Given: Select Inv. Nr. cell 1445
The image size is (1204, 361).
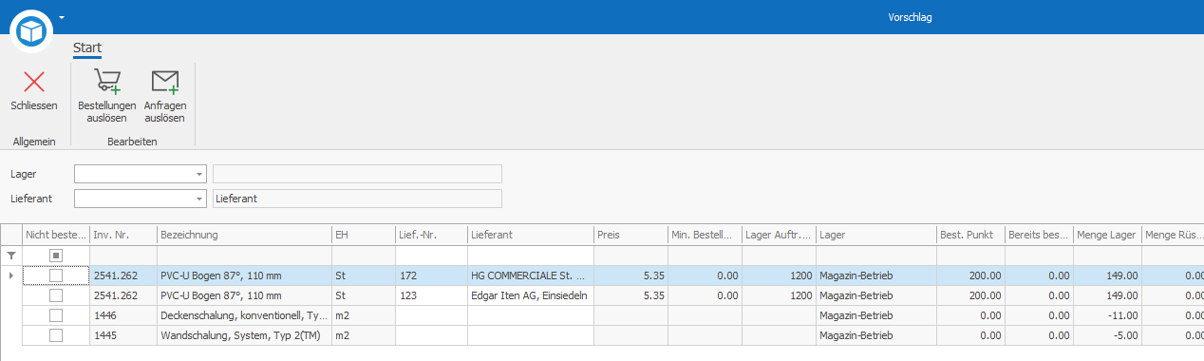Looking at the screenshot, I should (x=123, y=335).
